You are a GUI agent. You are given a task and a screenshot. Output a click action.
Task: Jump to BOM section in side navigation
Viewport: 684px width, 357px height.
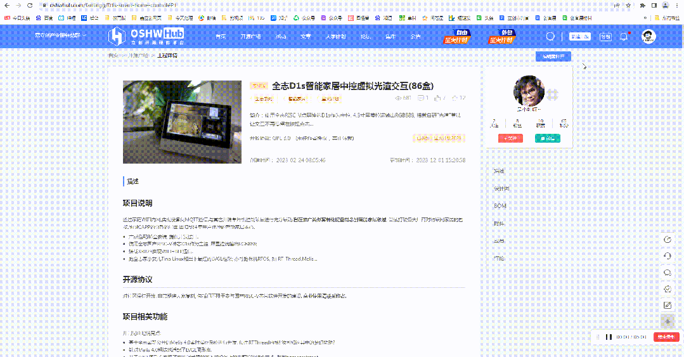point(500,206)
